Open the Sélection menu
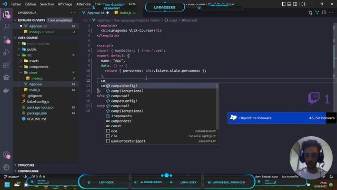Screen dimensions: 337x190 click(47, 4)
